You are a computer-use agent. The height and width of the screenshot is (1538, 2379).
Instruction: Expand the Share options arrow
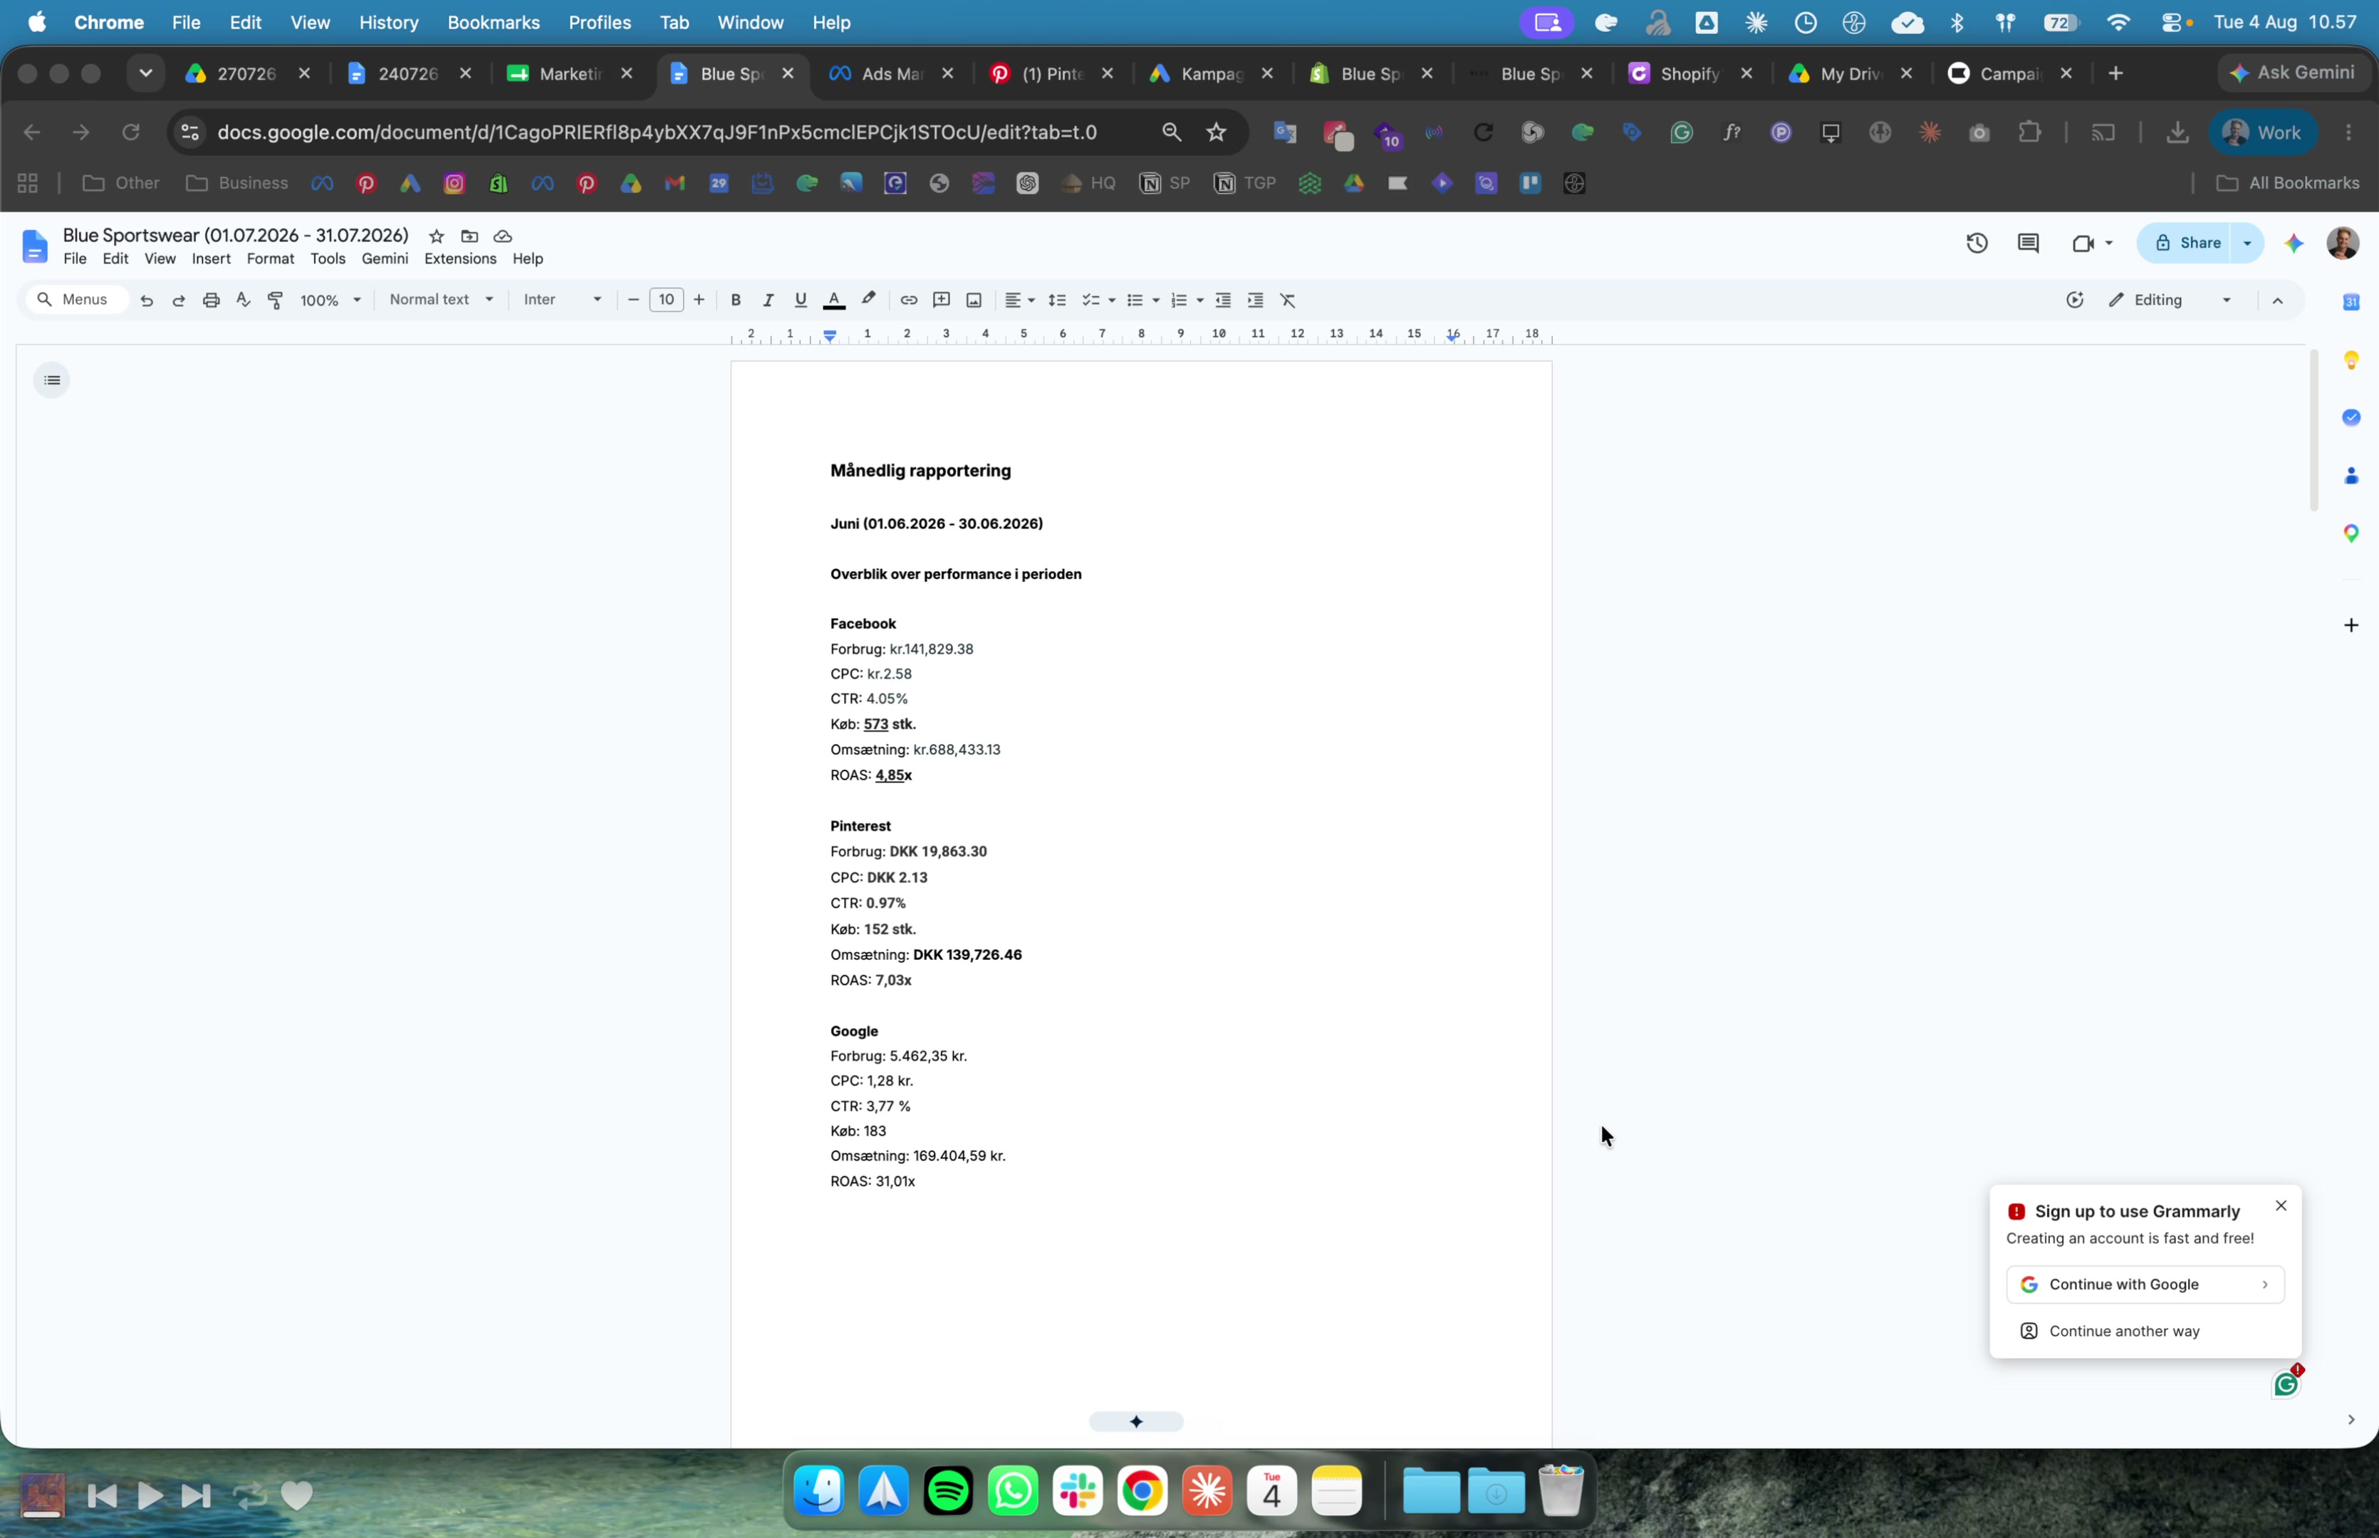point(2247,243)
